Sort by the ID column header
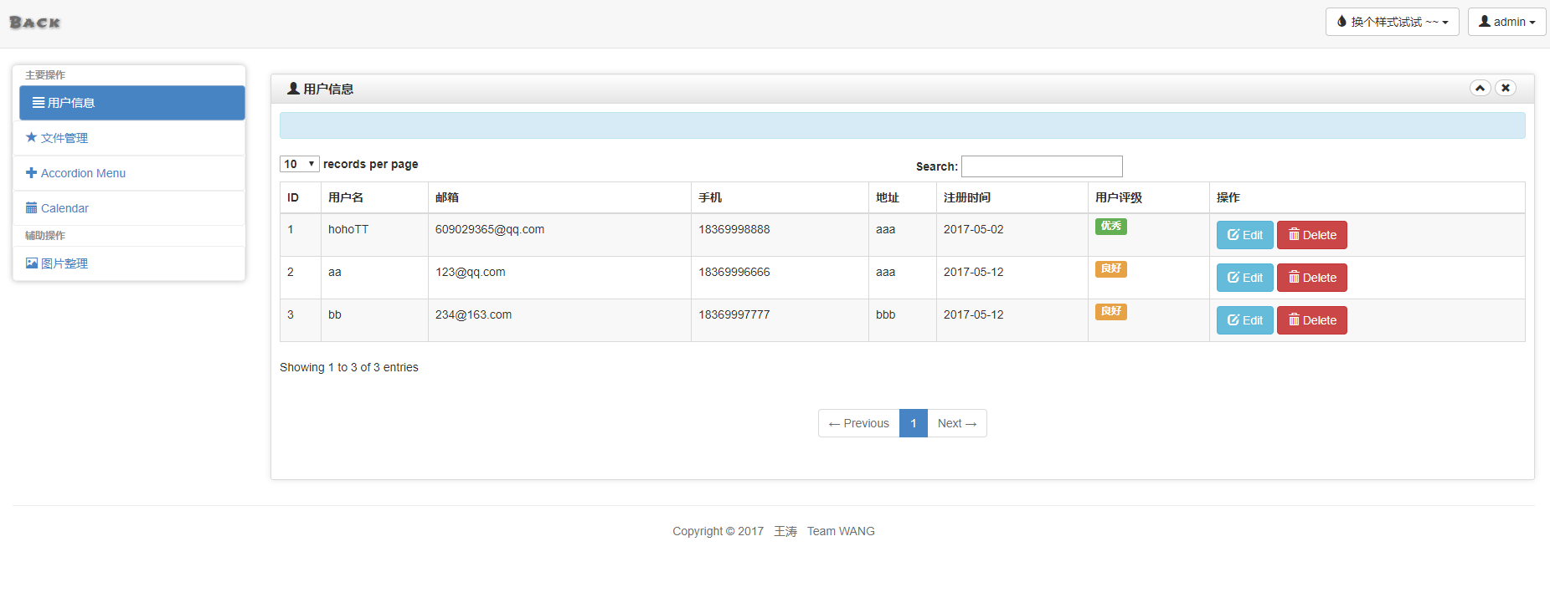The image size is (1550, 613). (x=301, y=197)
